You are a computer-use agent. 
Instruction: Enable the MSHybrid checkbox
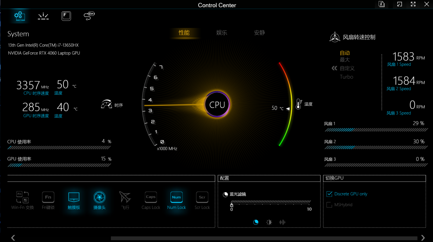pos(330,205)
